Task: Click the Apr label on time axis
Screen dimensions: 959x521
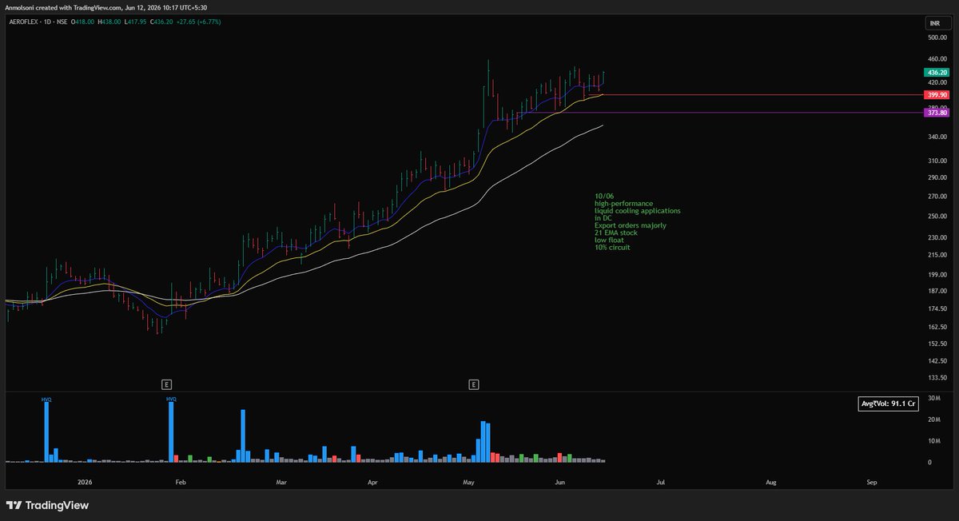Action: (372, 483)
